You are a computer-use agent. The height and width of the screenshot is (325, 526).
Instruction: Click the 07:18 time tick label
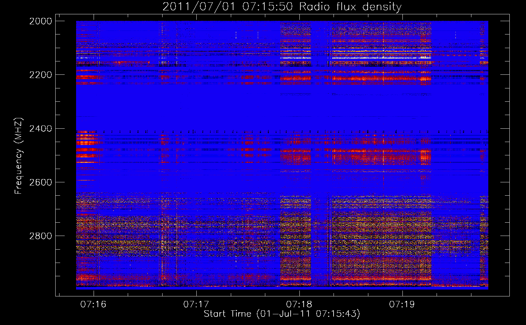[x=299, y=305]
